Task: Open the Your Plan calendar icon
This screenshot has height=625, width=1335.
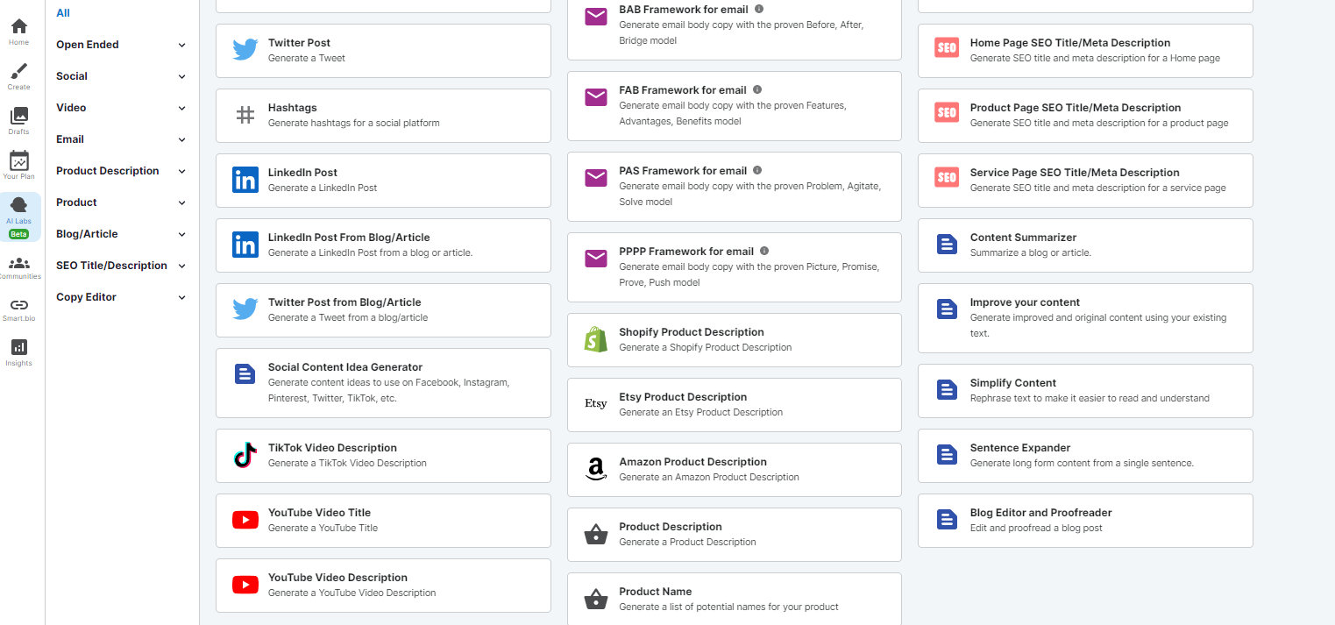Action: [18, 165]
